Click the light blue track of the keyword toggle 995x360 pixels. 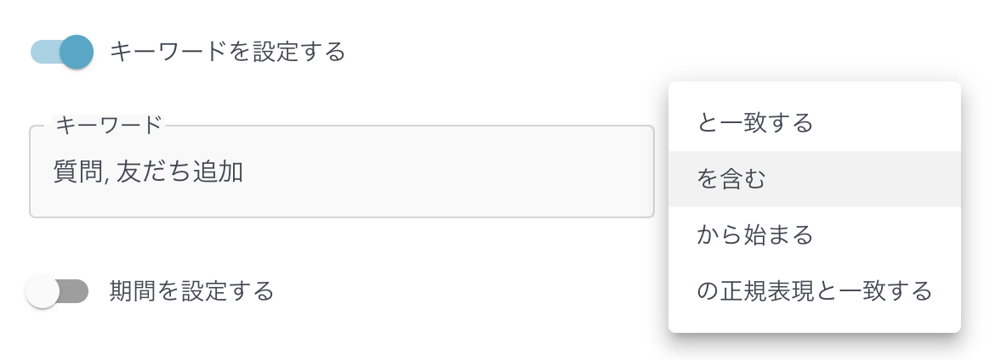[x=43, y=52]
